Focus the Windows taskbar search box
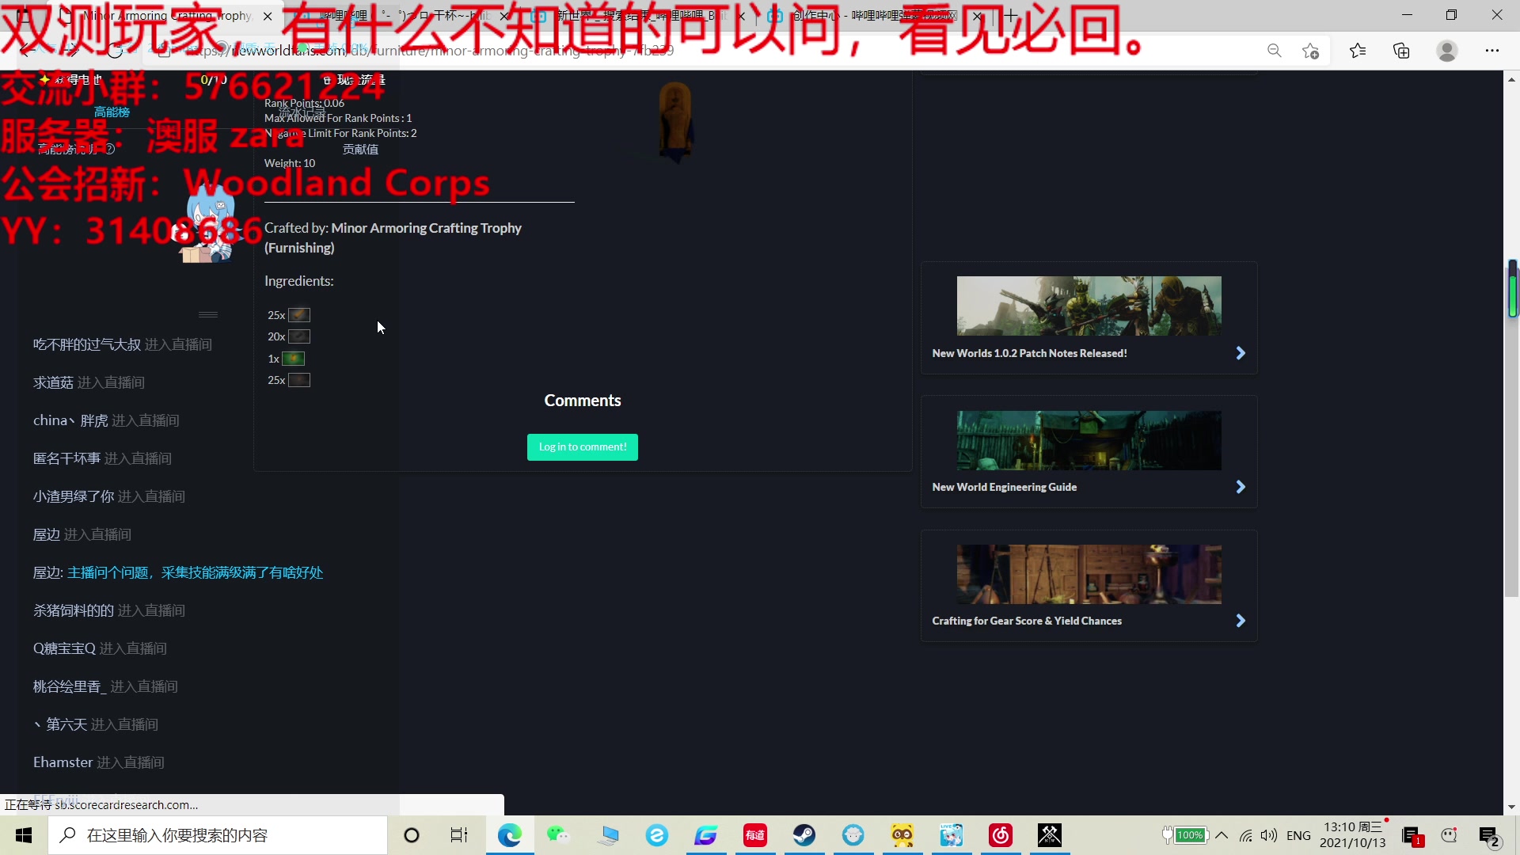The image size is (1520, 855). 218,835
